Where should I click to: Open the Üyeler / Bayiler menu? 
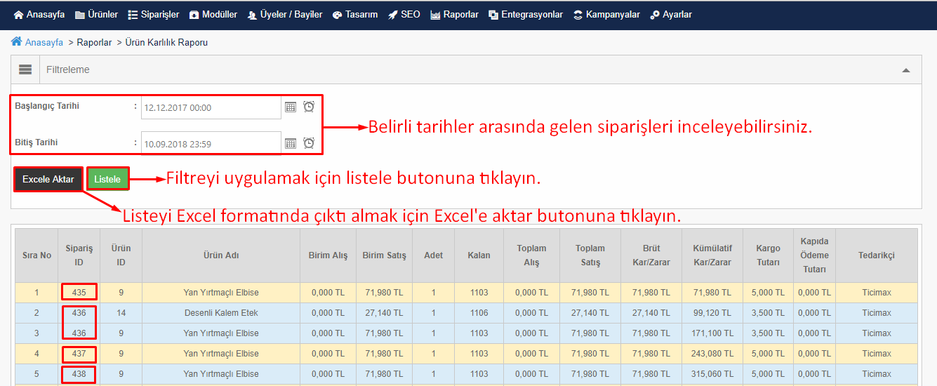click(x=285, y=14)
